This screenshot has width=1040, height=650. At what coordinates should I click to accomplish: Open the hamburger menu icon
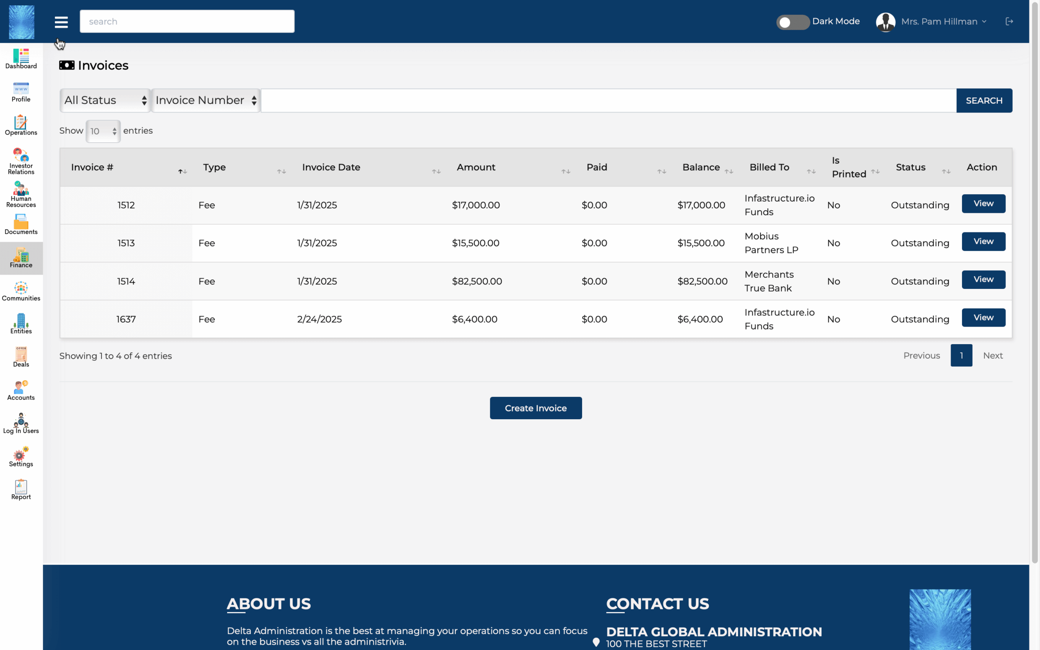point(61,22)
